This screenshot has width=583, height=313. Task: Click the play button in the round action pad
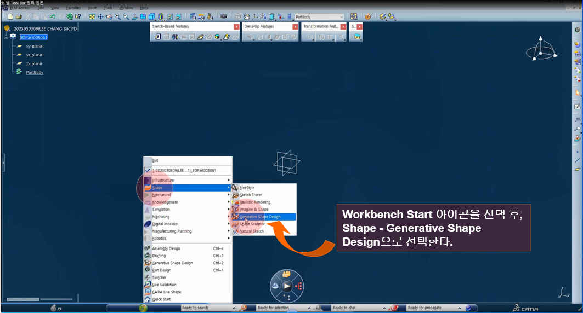[x=287, y=286]
